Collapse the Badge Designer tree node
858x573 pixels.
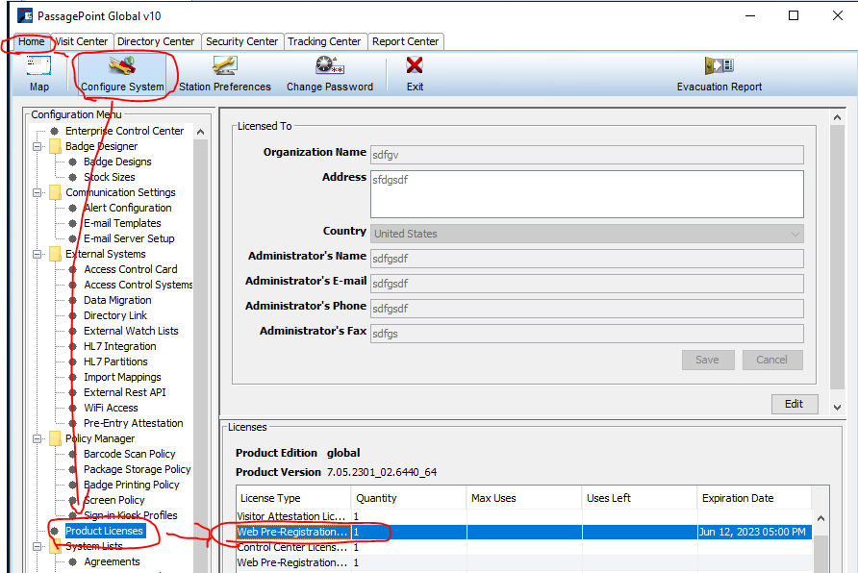[x=38, y=146]
